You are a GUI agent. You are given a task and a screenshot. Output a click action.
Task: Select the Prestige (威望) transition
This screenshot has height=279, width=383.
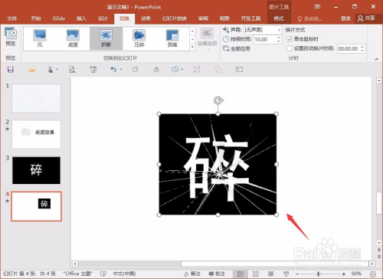73,38
